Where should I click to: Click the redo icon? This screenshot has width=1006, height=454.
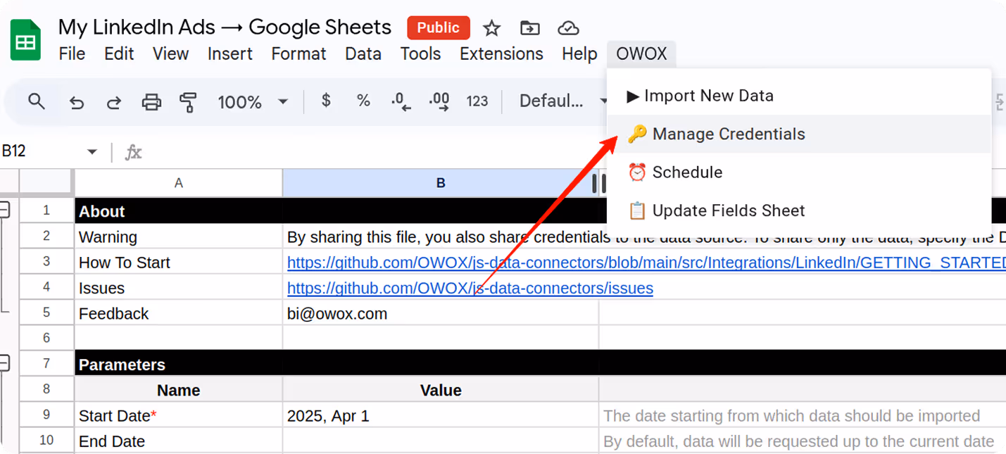click(113, 101)
